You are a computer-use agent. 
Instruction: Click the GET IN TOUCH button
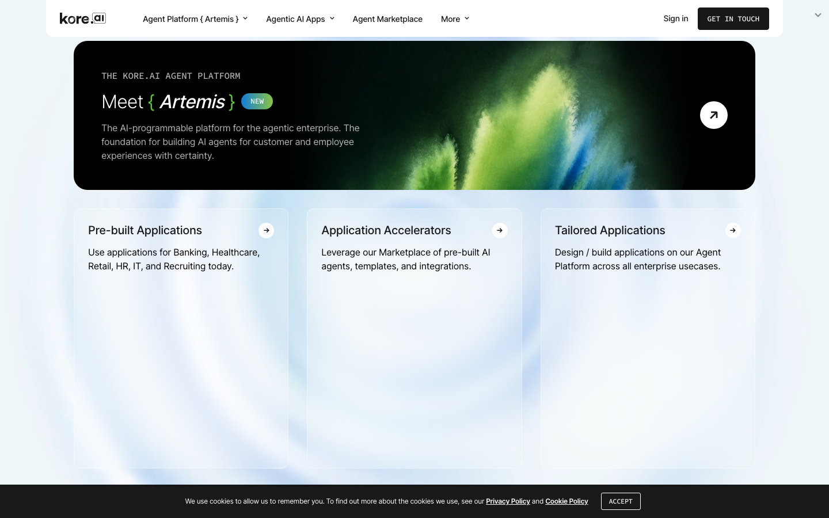click(733, 18)
